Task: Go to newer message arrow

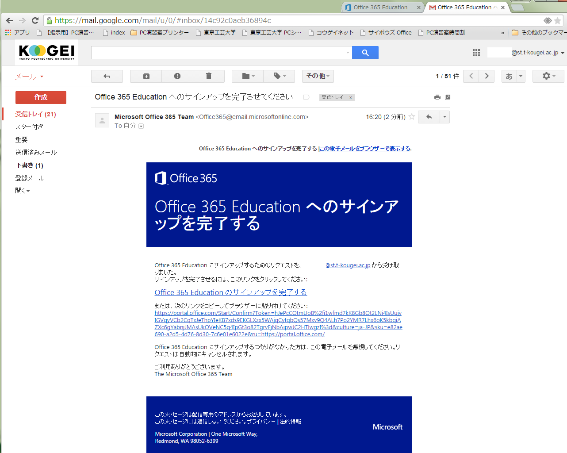Action: (x=471, y=76)
